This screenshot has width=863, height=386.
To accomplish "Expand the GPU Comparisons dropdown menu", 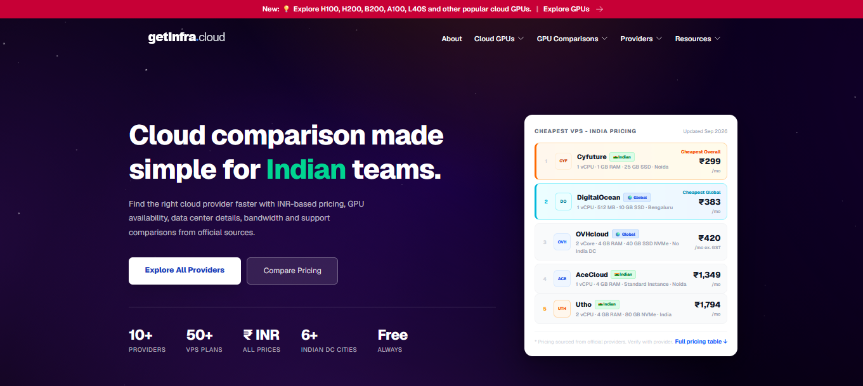I will pos(572,39).
